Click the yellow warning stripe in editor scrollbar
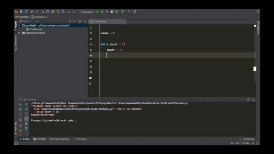This screenshot has height=154, width=274. pyautogui.click(x=255, y=69)
